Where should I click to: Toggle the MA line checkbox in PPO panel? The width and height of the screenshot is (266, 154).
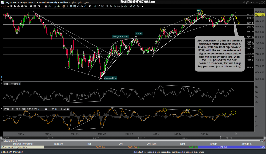56,109
